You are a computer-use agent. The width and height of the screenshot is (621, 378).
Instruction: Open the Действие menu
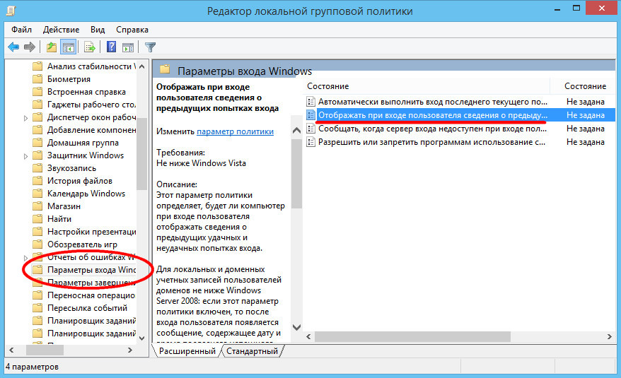[x=61, y=30]
